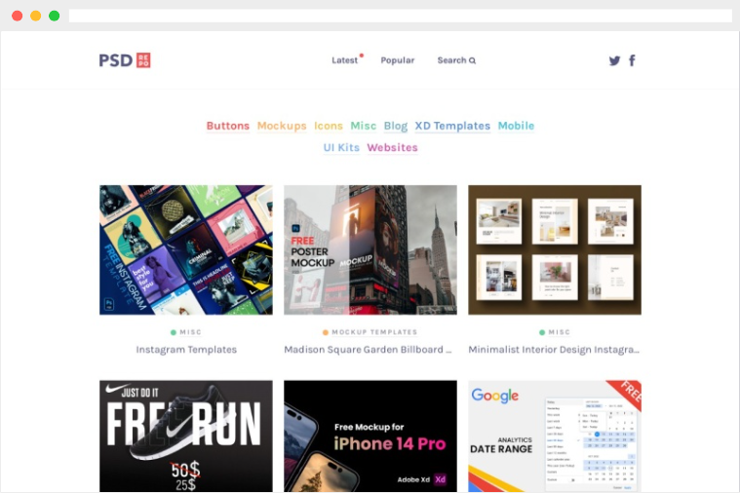
Task: Select the Mockups category
Action: [282, 126]
